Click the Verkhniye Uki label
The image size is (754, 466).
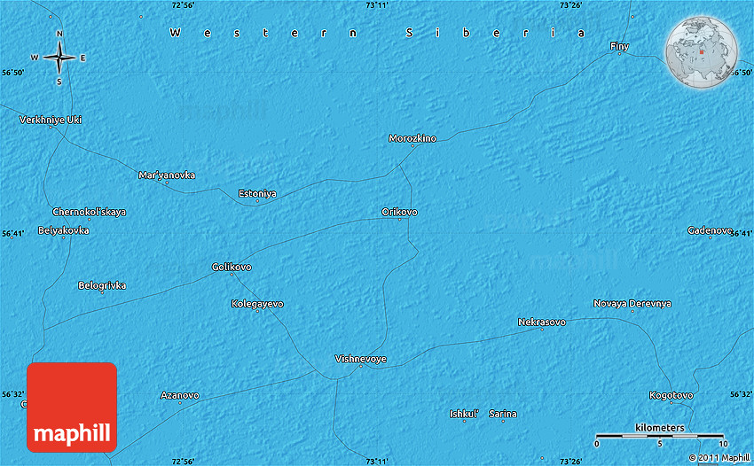point(51,119)
